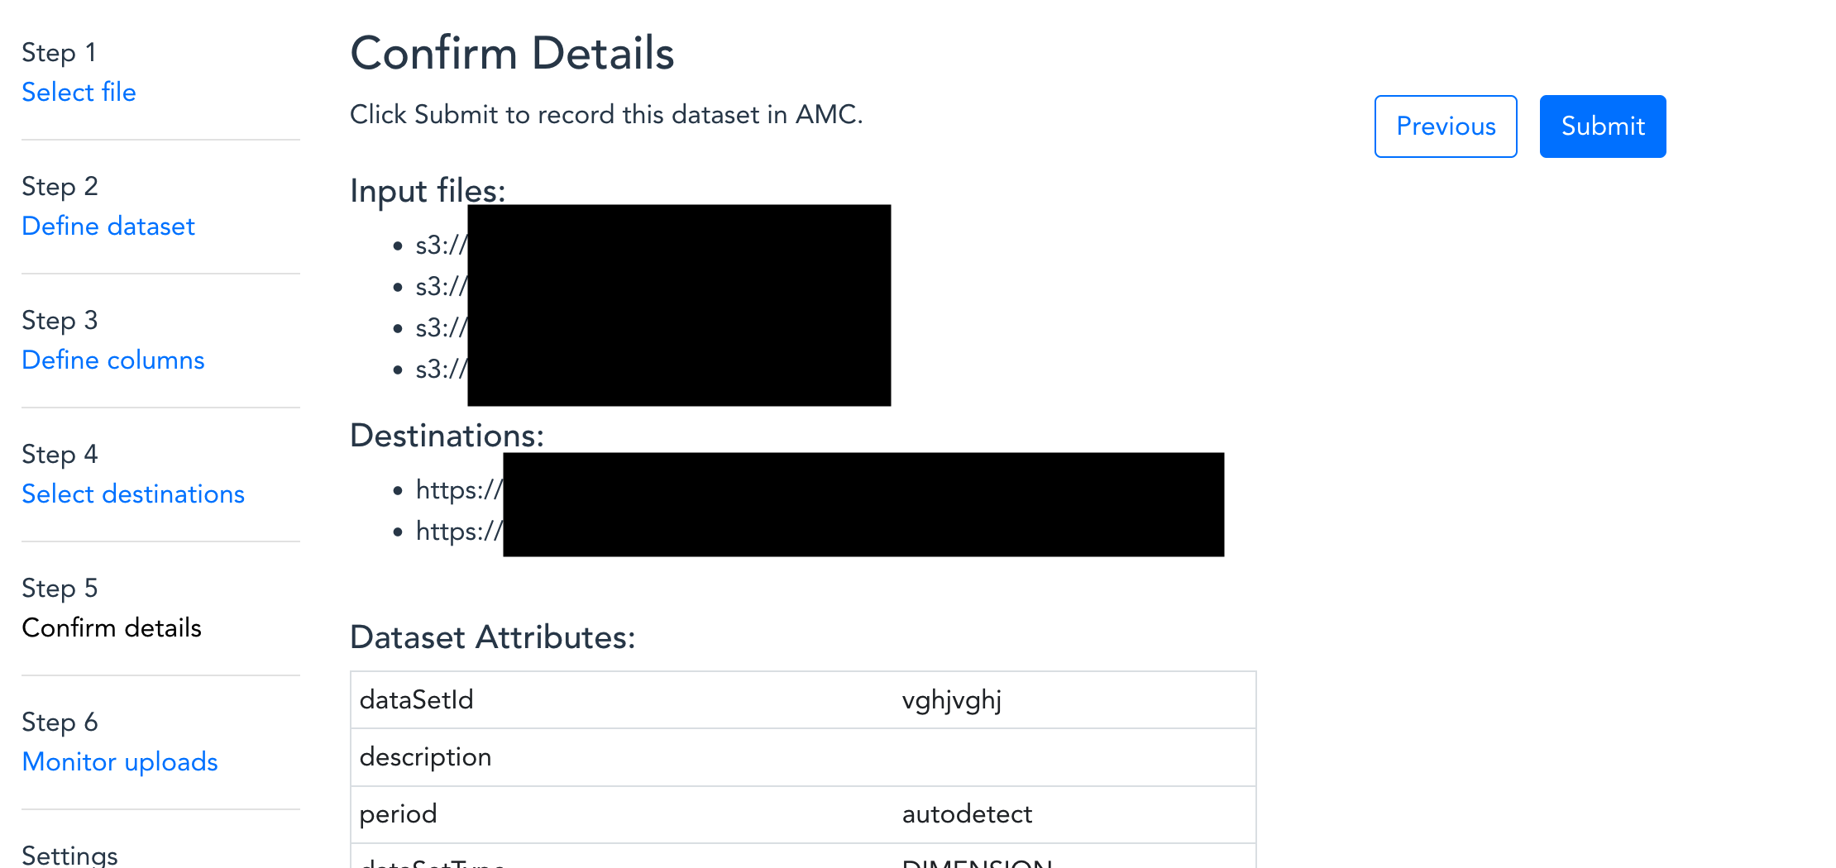Click the Dataset Attributes heading
The image size is (1836, 868).
pyautogui.click(x=493, y=637)
